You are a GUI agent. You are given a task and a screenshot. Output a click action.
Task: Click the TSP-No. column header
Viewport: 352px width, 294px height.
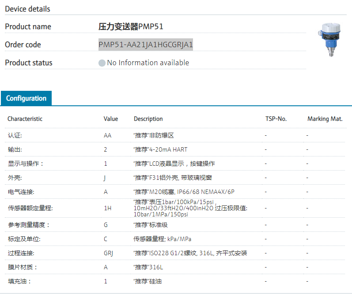[276, 119]
